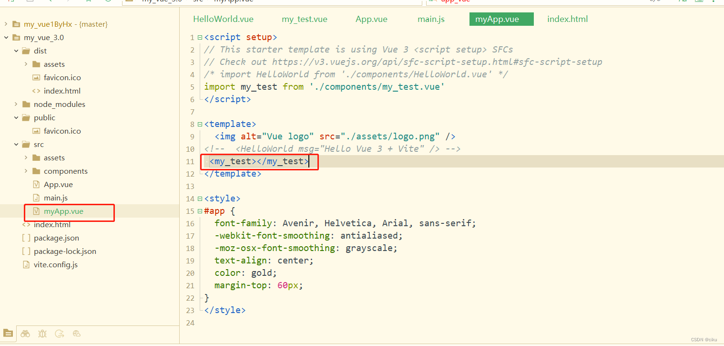Image resolution: width=724 pixels, height=346 pixels.
Task: Click the V icon beside myApp.vue in tree
Action: click(x=36, y=211)
